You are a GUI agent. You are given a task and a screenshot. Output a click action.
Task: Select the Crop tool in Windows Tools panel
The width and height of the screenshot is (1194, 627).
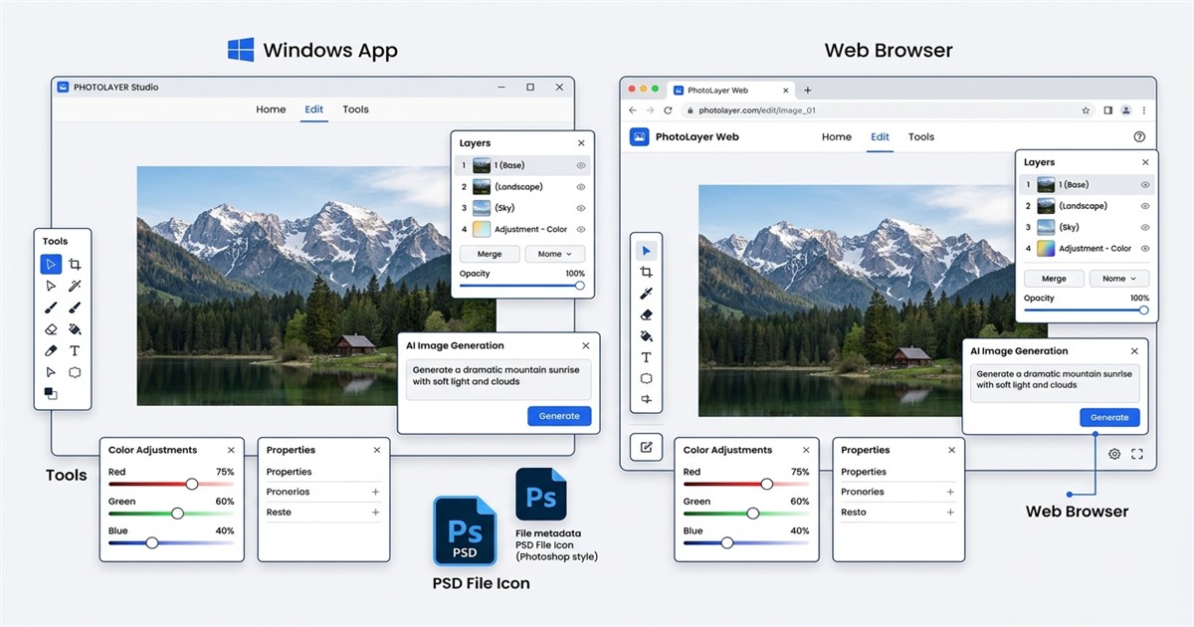point(75,265)
